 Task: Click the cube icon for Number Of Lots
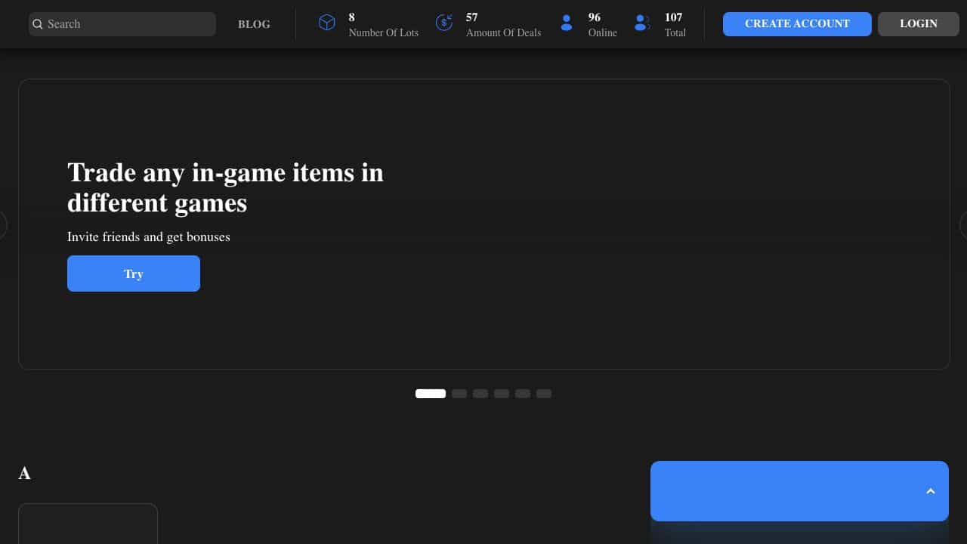(x=326, y=23)
